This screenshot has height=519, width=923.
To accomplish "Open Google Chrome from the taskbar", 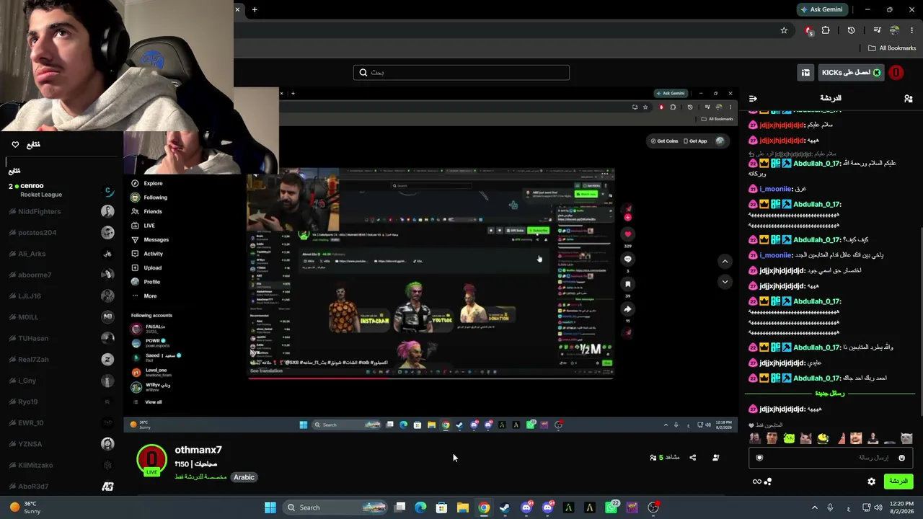I will (484, 507).
